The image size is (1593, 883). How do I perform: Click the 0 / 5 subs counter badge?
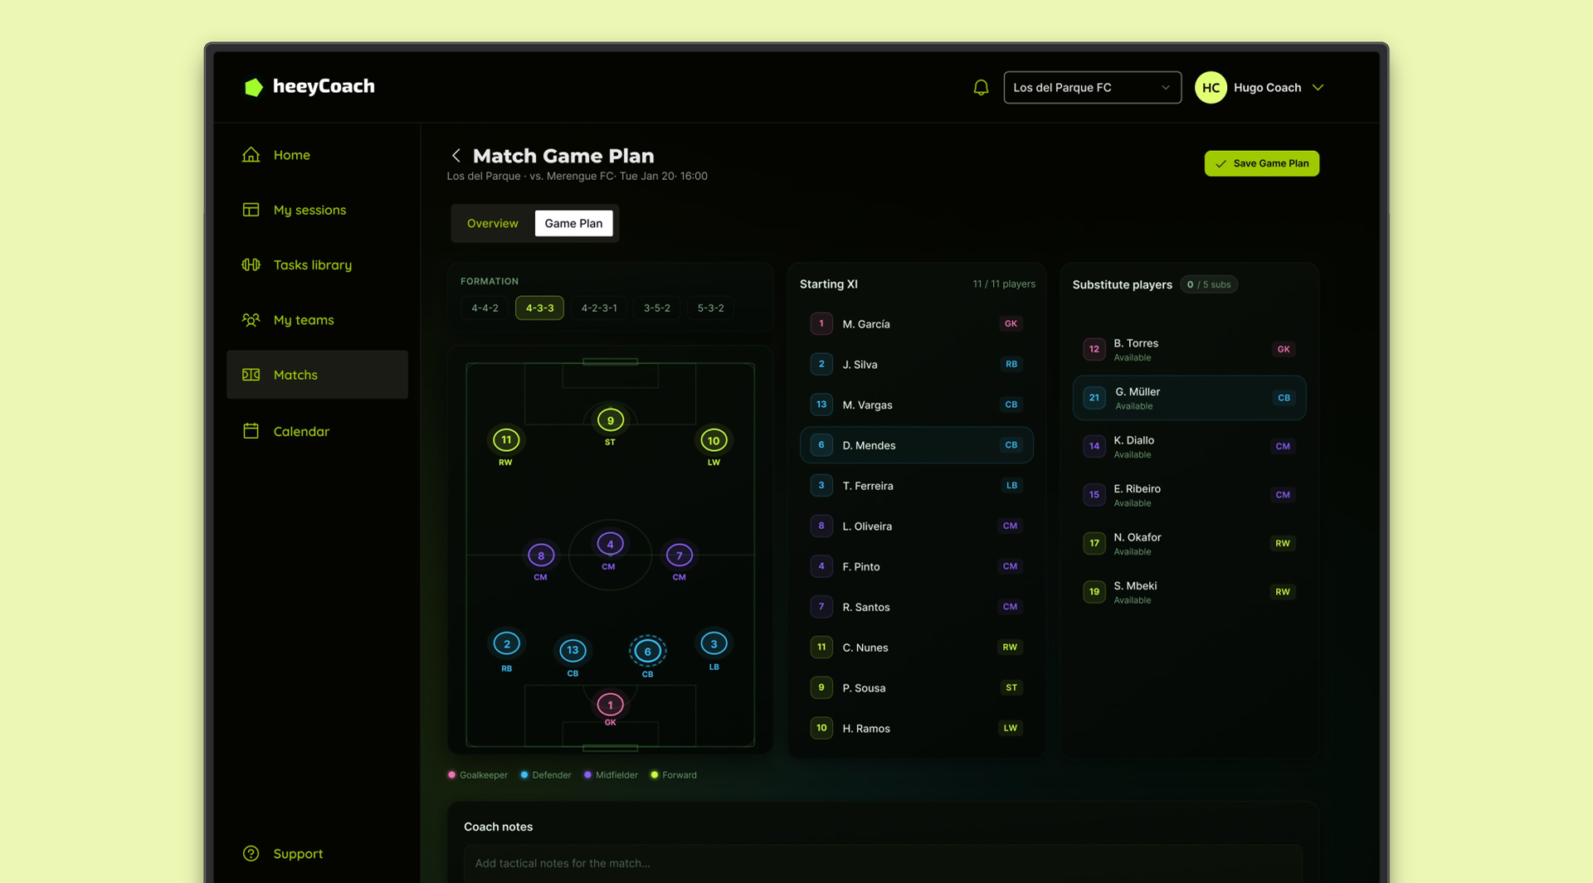coord(1208,284)
